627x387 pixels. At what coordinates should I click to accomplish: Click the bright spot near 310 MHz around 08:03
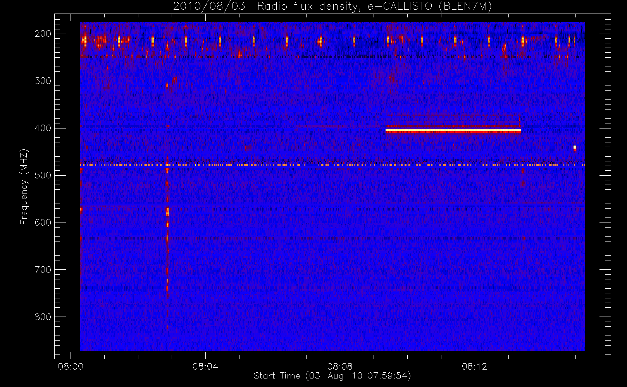pyautogui.click(x=167, y=85)
